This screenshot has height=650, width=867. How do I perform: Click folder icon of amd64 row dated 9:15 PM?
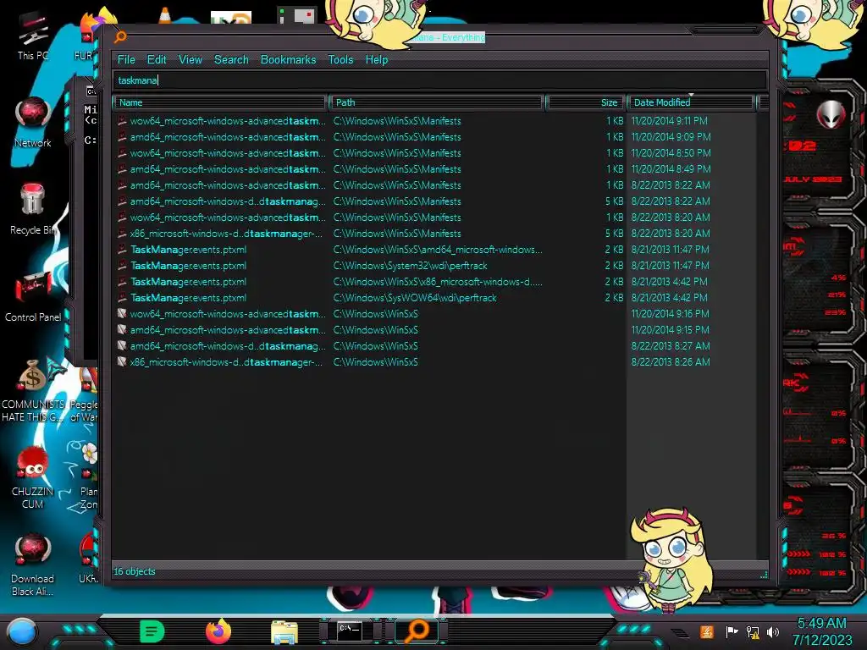(122, 329)
